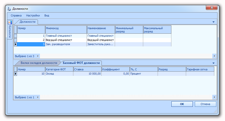Click the window resize grip corner
The image size is (225, 121).
[x=215, y=112]
